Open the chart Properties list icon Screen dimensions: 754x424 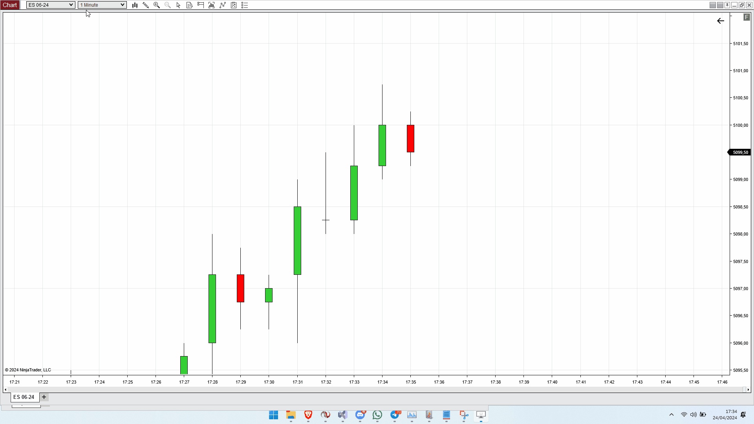point(245,5)
